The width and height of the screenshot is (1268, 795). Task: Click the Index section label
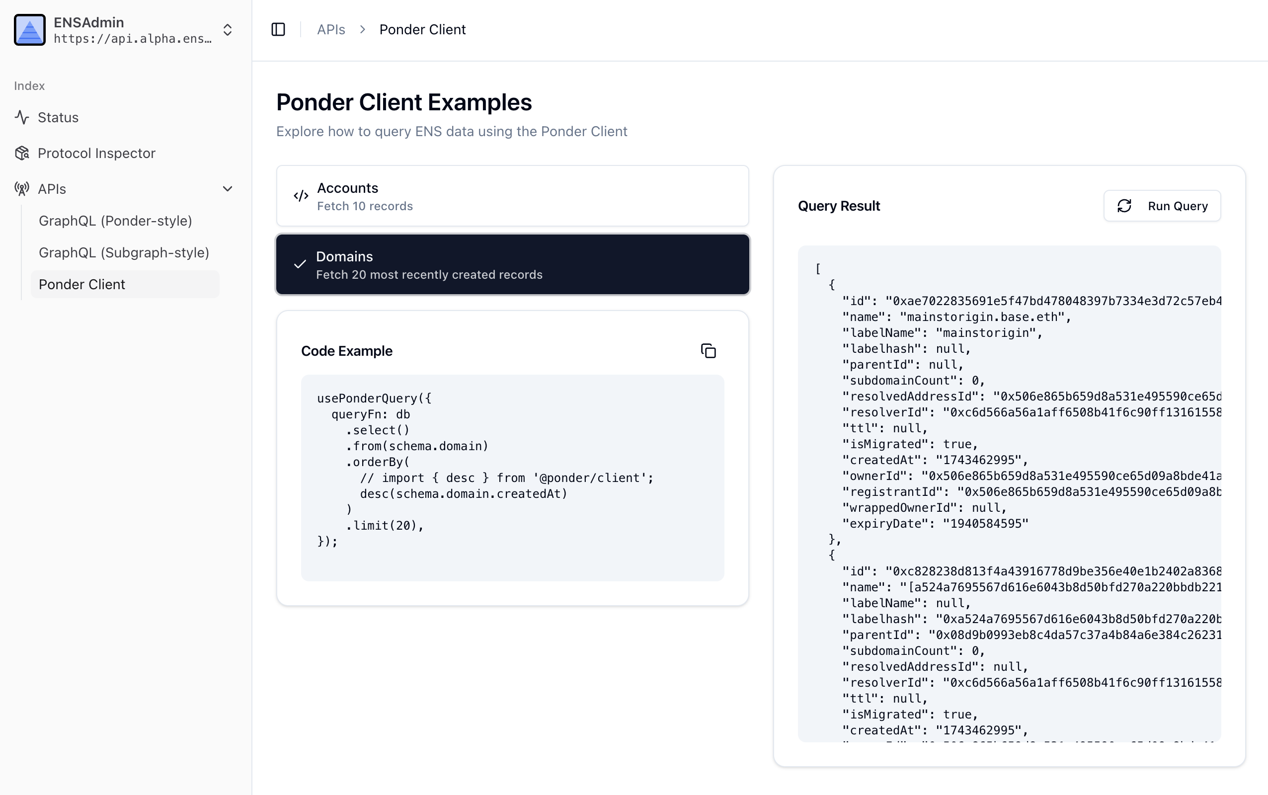tap(29, 85)
